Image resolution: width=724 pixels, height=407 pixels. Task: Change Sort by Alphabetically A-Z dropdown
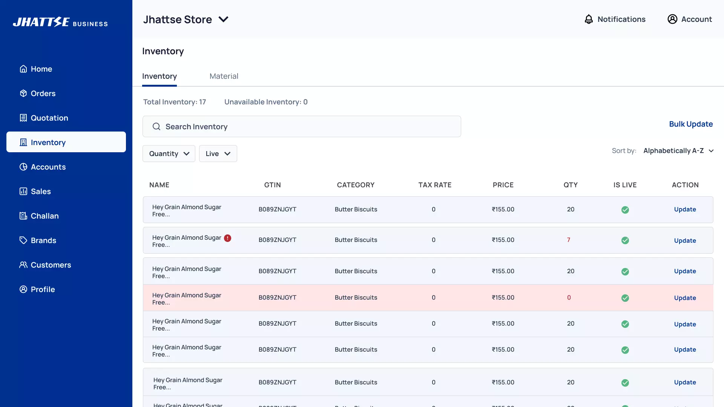678,150
